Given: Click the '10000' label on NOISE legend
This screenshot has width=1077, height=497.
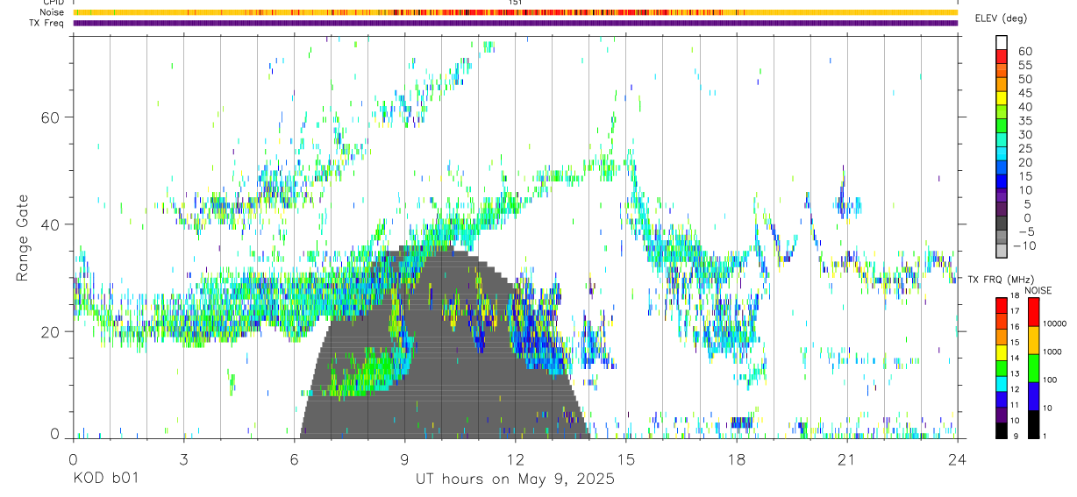Looking at the screenshot, I should click(1055, 323).
